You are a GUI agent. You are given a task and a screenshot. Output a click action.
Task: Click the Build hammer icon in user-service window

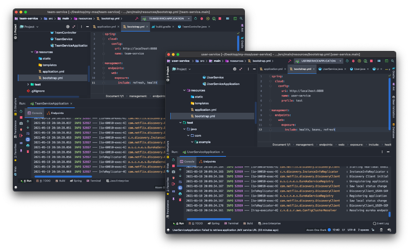pyautogui.click(x=289, y=61)
